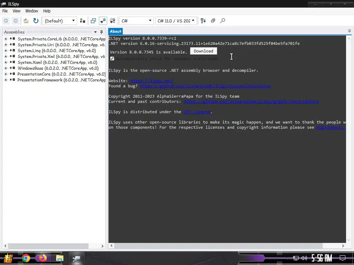Uncheck automatically check for updates checkbox
The image size is (354, 265).
(x=112, y=59)
